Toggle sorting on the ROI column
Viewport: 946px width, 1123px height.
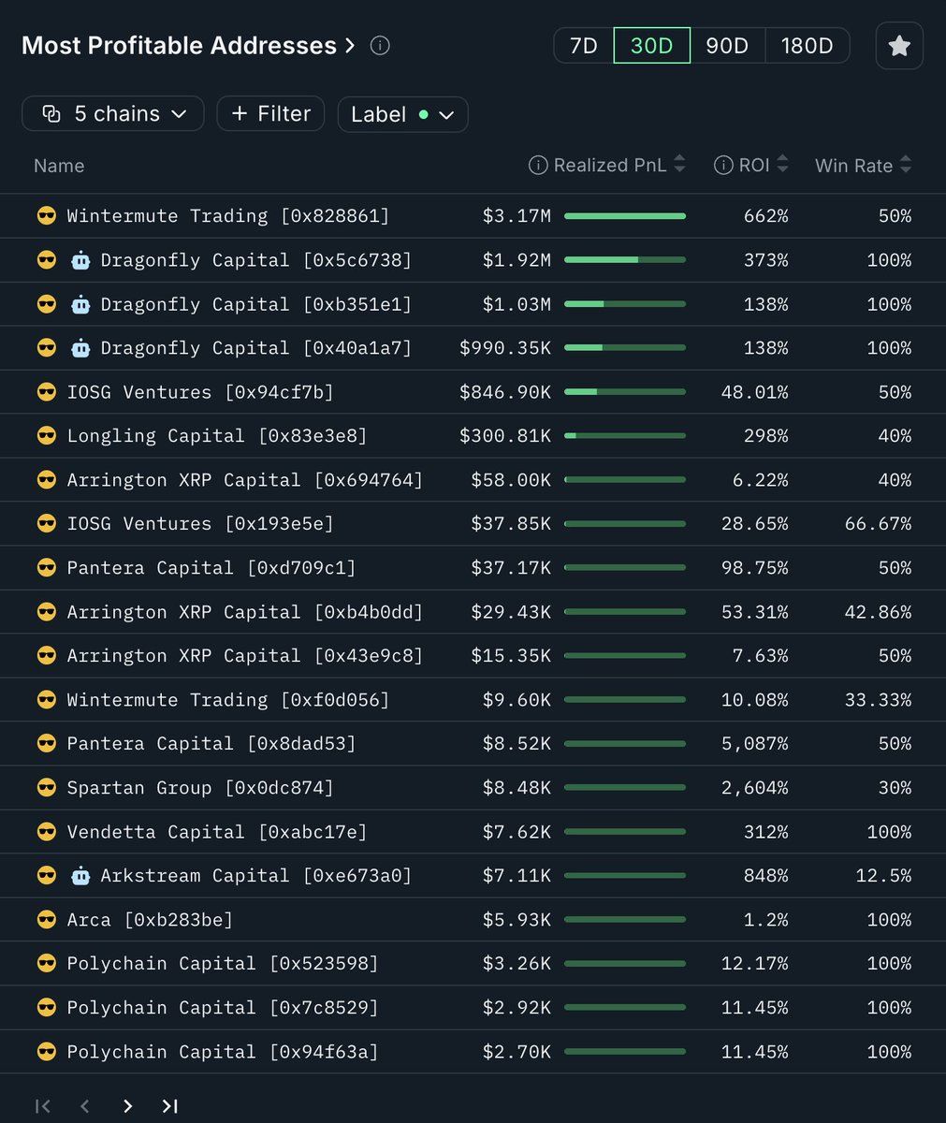(781, 165)
